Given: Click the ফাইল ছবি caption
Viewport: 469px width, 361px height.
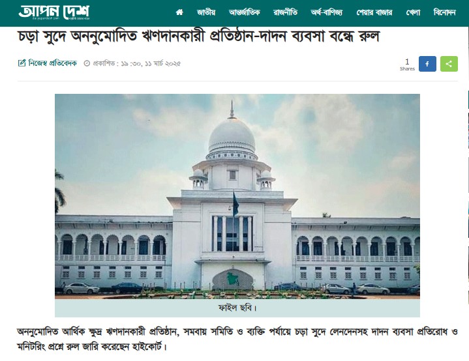Looking at the screenshot, I should [x=237, y=308].
